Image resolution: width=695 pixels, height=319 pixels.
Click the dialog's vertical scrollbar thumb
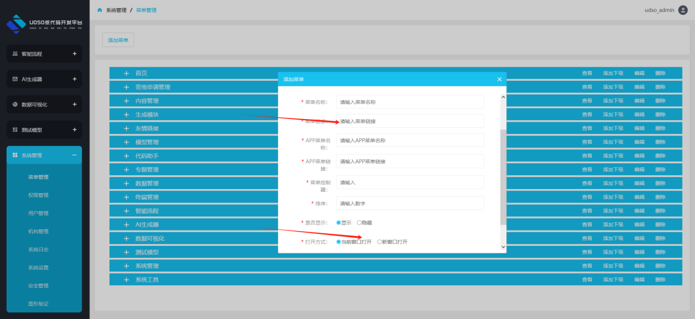pyautogui.click(x=503, y=177)
